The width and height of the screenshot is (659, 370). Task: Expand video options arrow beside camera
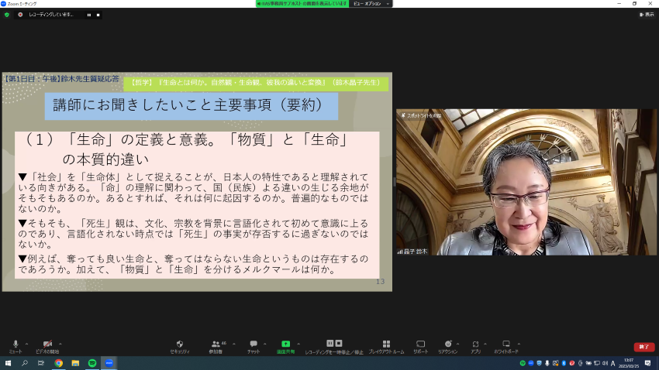[60, 343]
